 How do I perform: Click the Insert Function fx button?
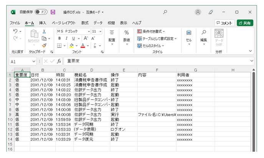[x=59, y=61]
